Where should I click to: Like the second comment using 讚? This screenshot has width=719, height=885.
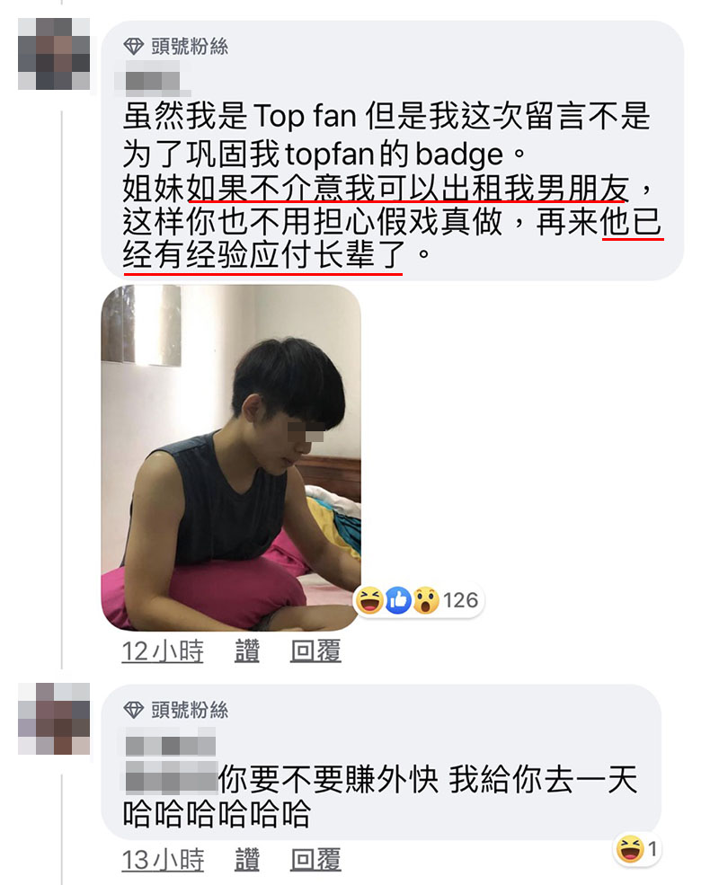pyautogui.click(x=247, y=860)
